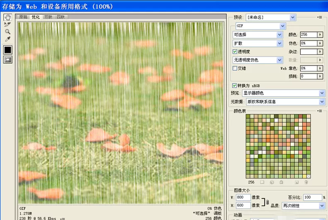Click the black eyedropper color swatch

pyautogui.click(x=8, y=50)
